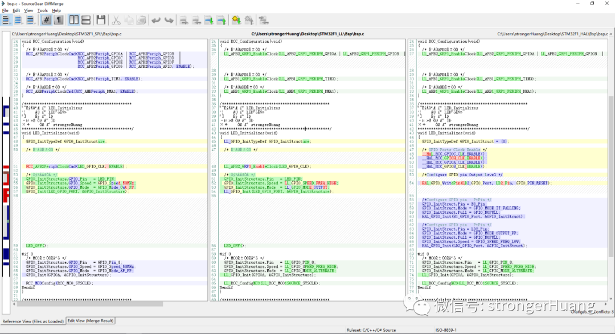The image size is (615, 334).
Task: Click RCC_MCOConfig(RCC_MCO_SYSCLK) line in SPL pane
Action: (60, 283)
